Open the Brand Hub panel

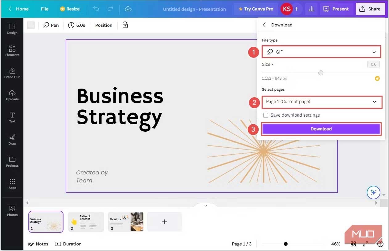[x=12, y=73]
